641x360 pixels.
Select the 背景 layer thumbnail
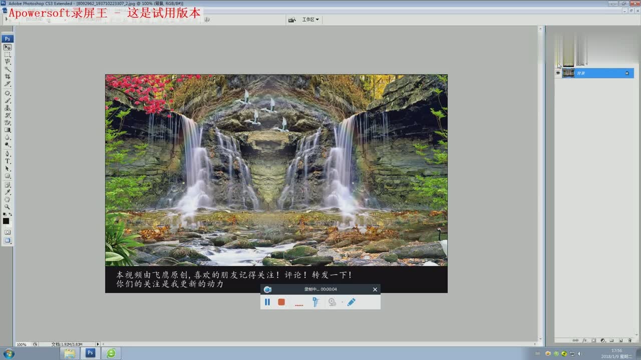[568, 73]
